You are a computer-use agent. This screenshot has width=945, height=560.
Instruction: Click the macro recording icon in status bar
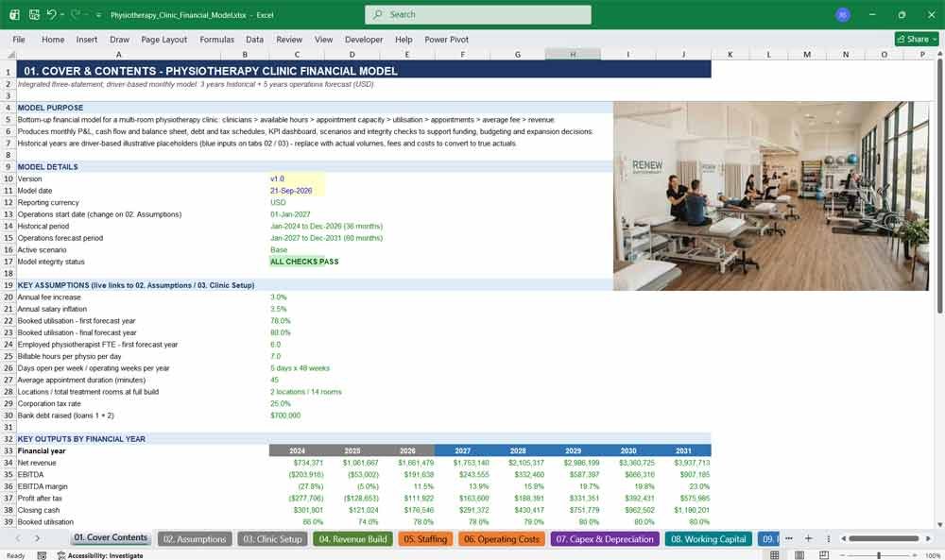point(42,555)
